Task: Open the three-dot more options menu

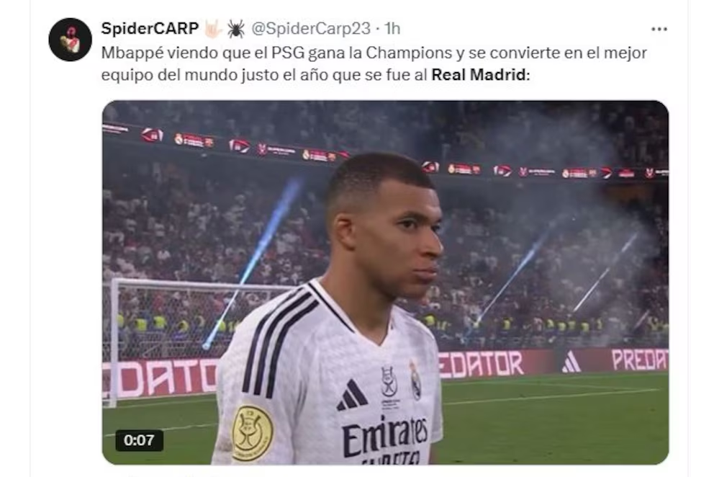Action: (x=659, y=30)
